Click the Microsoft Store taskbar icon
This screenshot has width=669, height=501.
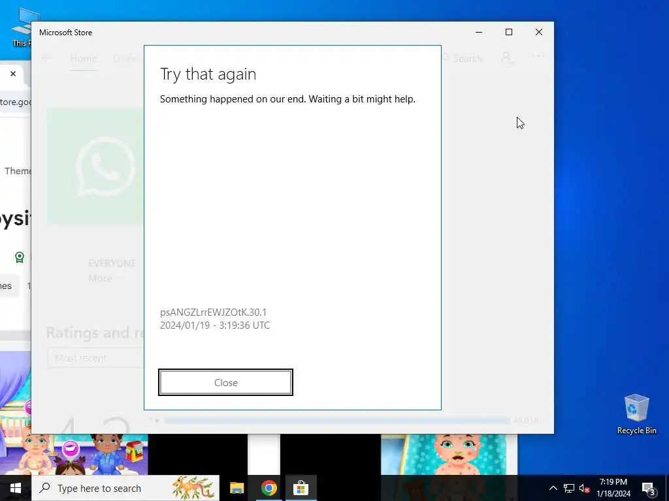[301, 488]
